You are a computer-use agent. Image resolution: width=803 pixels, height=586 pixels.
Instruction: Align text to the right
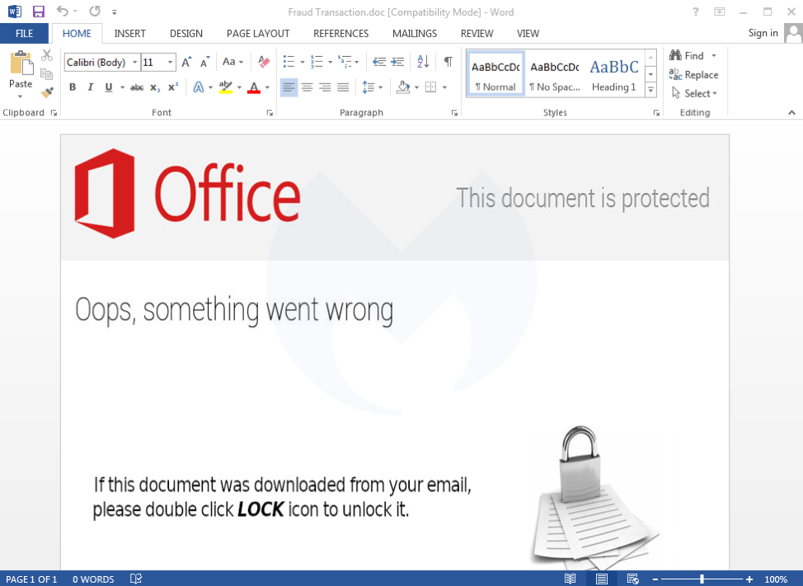coord(325,87)
